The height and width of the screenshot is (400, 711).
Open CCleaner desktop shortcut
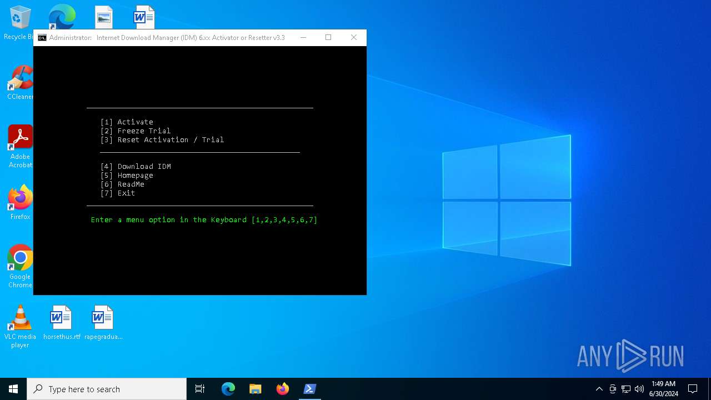click(x=20, y=82)
